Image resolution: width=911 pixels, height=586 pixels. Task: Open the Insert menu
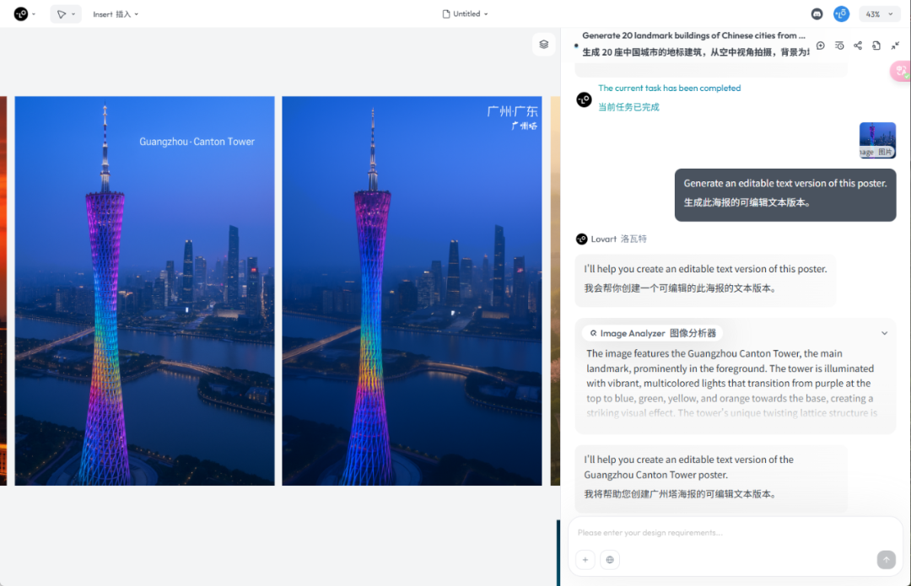click(116, 14)
